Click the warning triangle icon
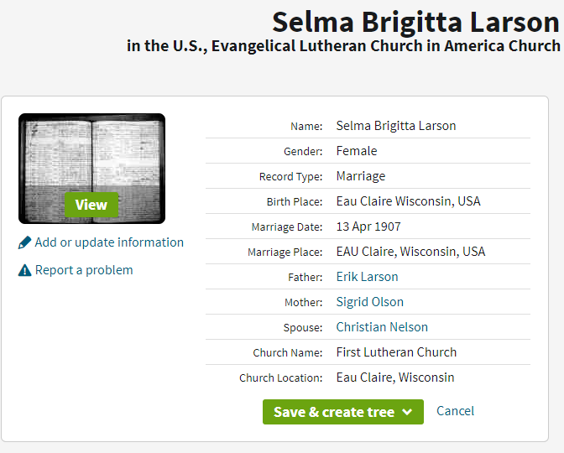 click(24, 270)
